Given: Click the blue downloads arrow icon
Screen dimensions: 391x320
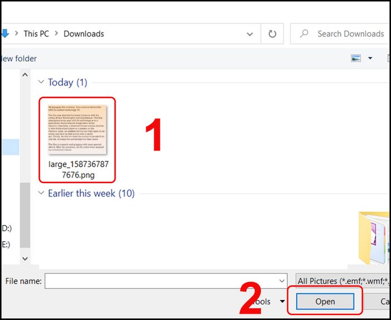Looking at the screenshot, I should (x=4, y=33).
